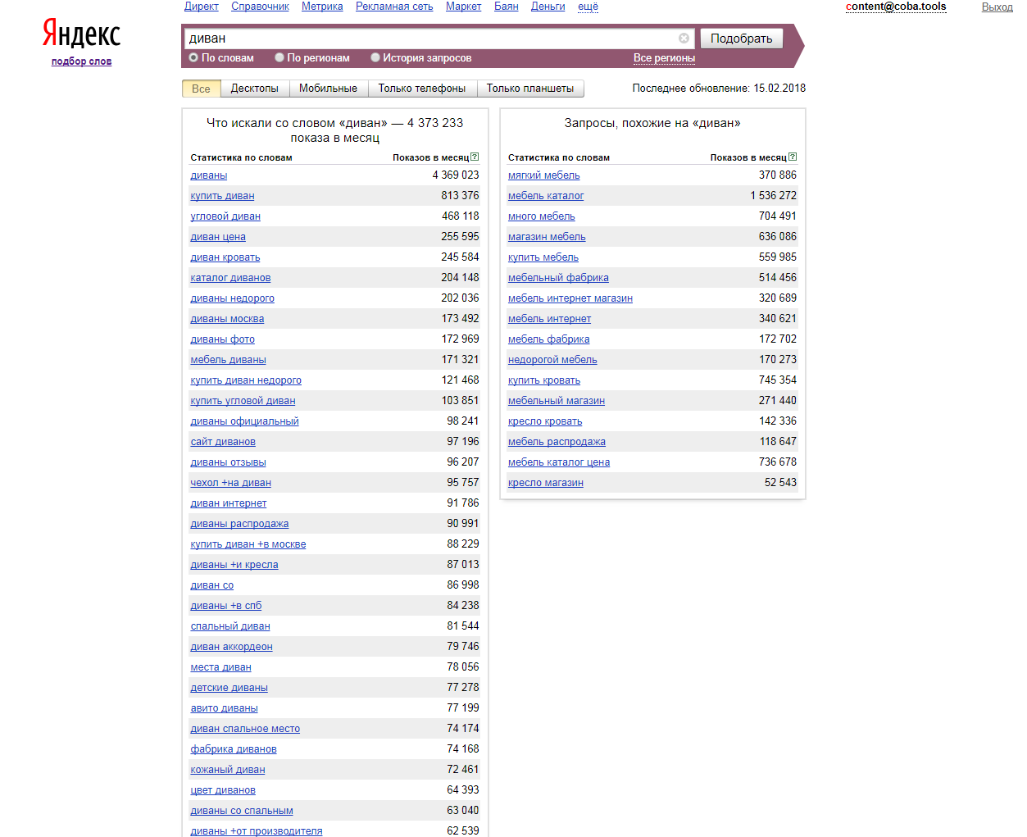The height and width of the screenshot is (837, 1027).
Task: Open the 'диваны фото' keyword link
Action: click(x=222, y=339)
